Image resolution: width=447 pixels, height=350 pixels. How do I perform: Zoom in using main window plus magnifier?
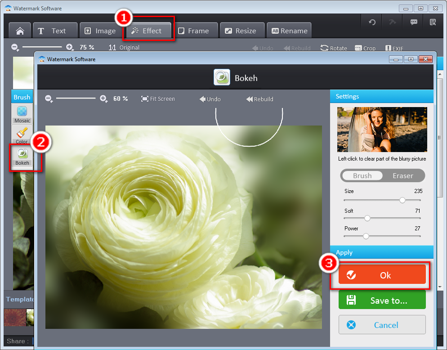(70, 47)
